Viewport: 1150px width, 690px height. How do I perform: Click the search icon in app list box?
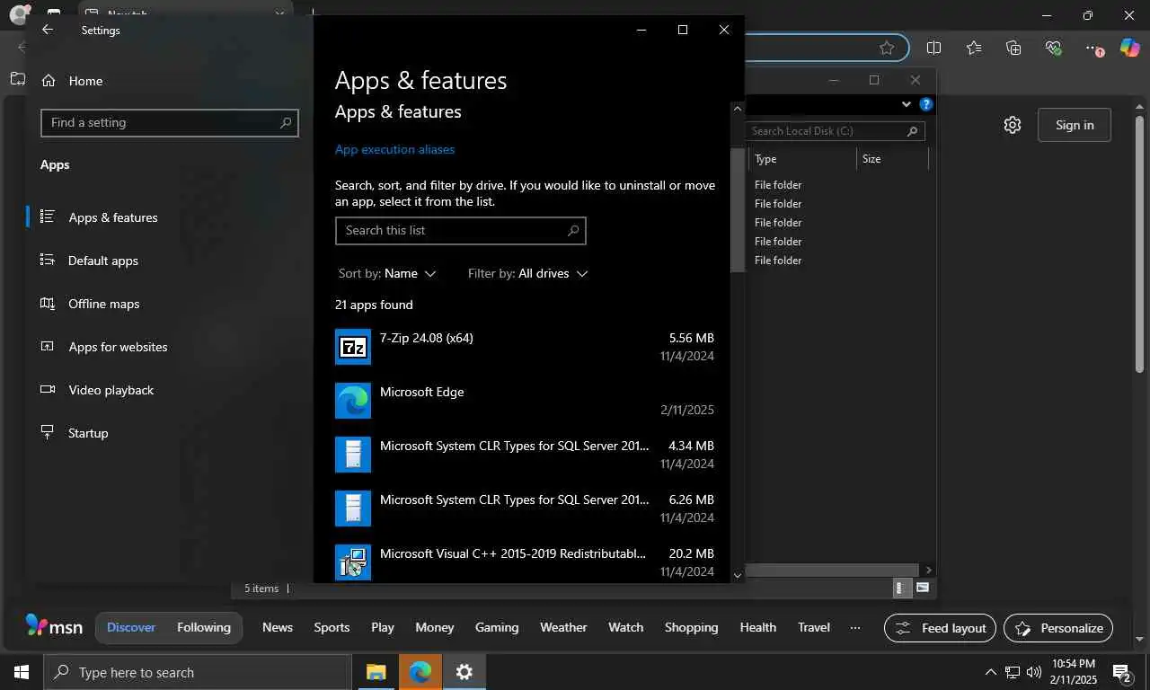[572, 231]
